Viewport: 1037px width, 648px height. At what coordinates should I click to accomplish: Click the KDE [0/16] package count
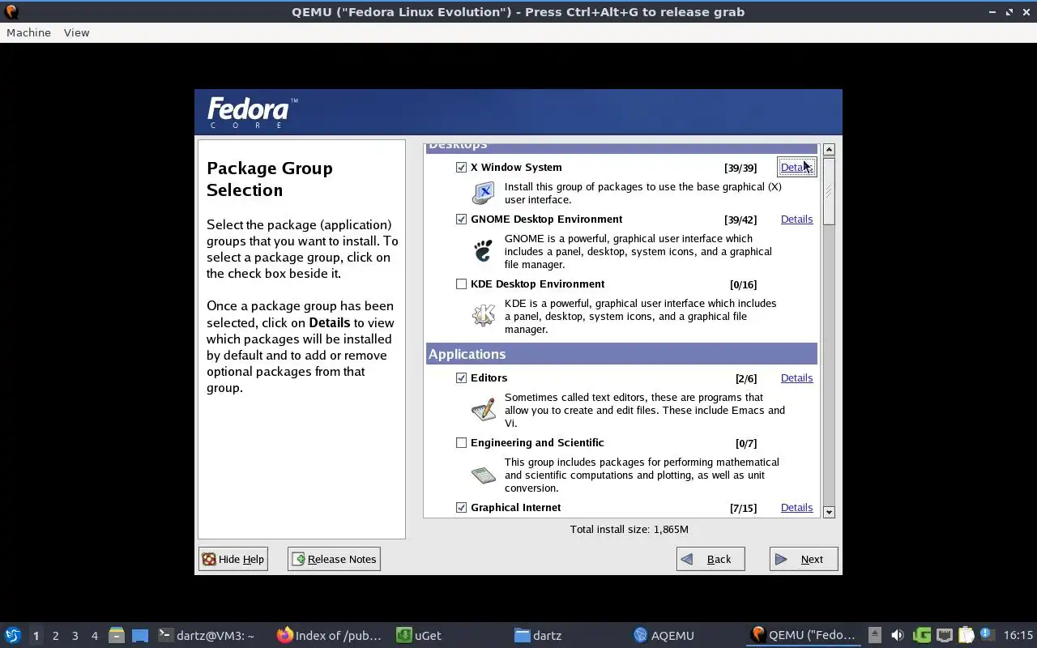[743, 284]
